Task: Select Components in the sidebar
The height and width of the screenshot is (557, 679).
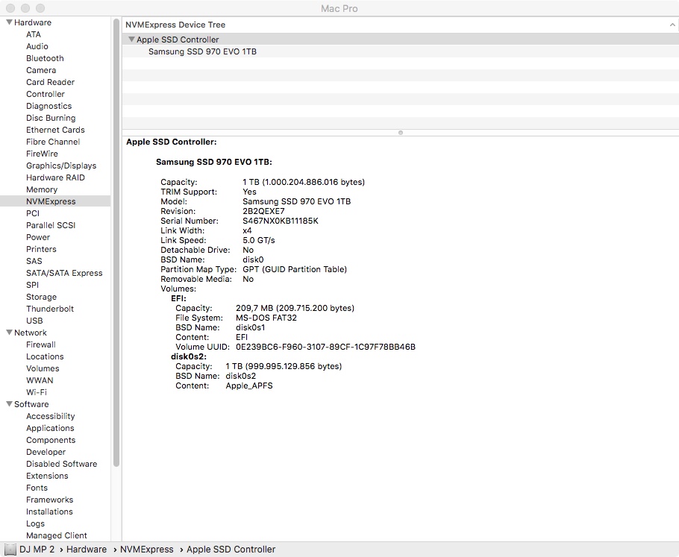Action: [x=51, y=440]
